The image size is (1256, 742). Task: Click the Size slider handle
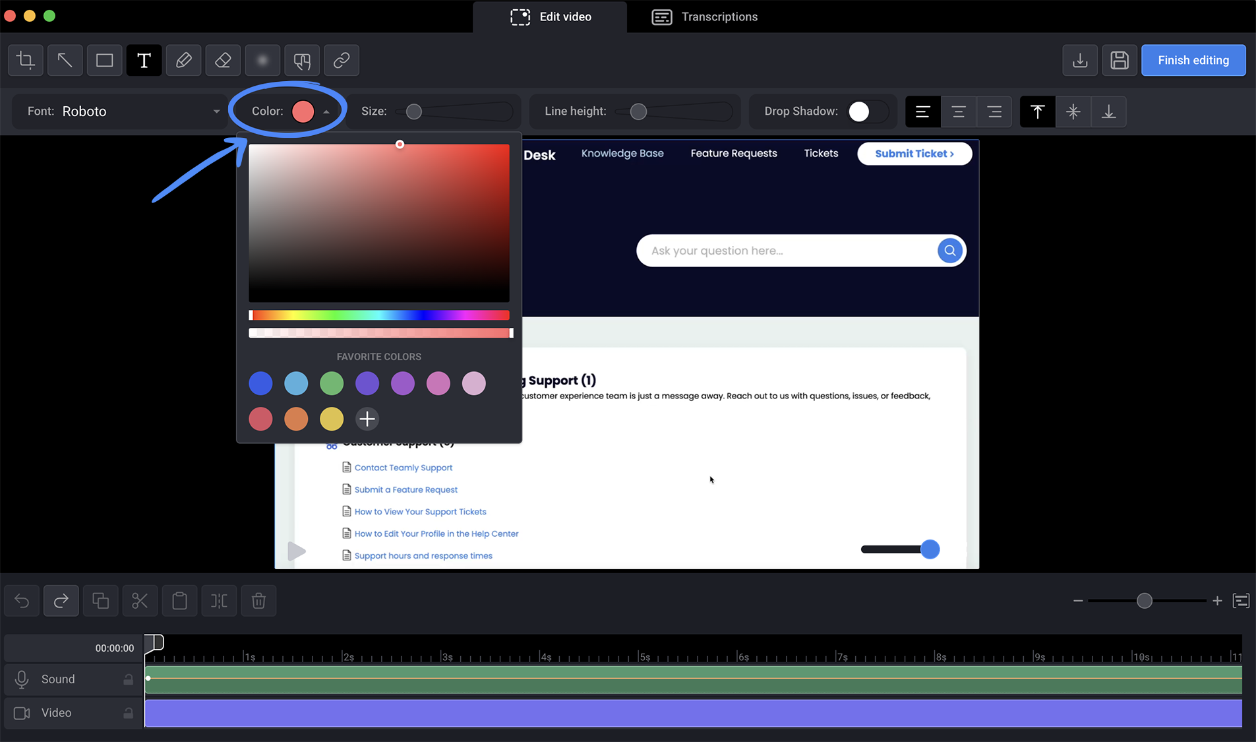[413, 111]
